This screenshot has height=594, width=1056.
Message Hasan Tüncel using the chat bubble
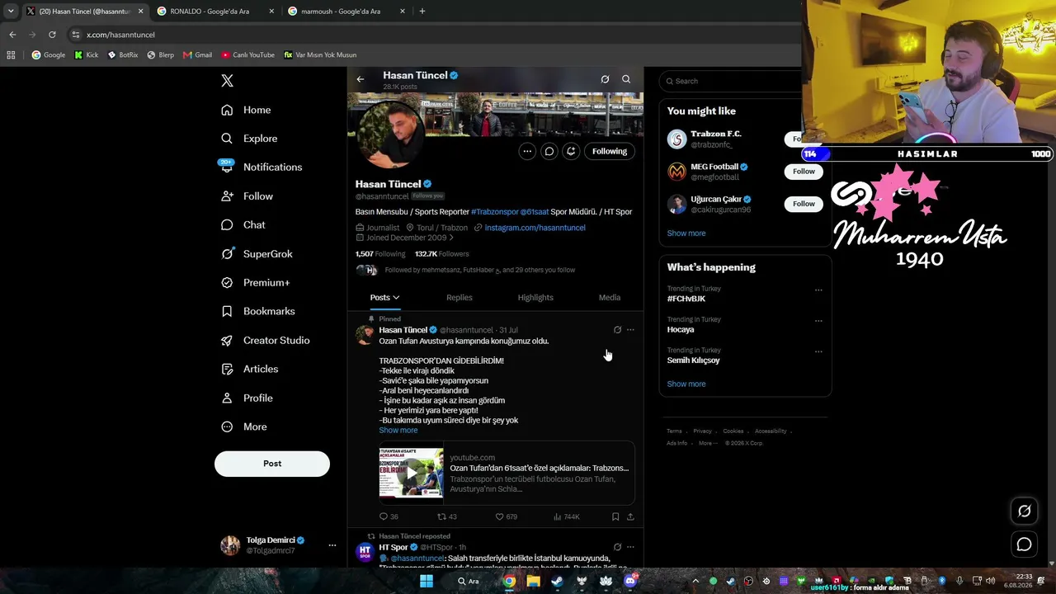(x=549, y=151)
